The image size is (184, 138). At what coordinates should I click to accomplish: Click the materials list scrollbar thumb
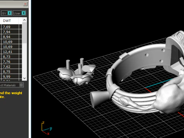[25, 33]
